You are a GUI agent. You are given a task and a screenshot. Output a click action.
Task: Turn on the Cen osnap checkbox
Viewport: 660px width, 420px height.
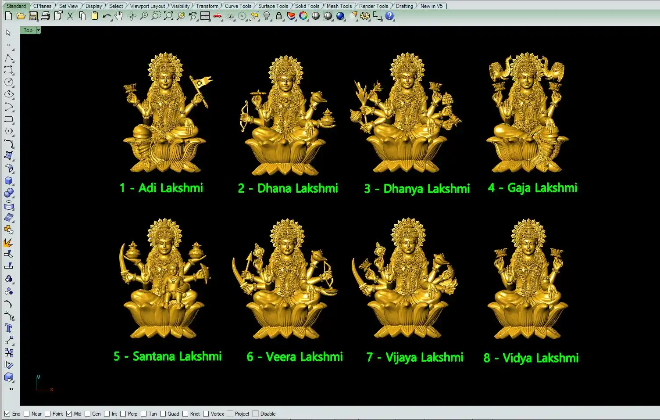pyautogui.click(x=88, y=413)
